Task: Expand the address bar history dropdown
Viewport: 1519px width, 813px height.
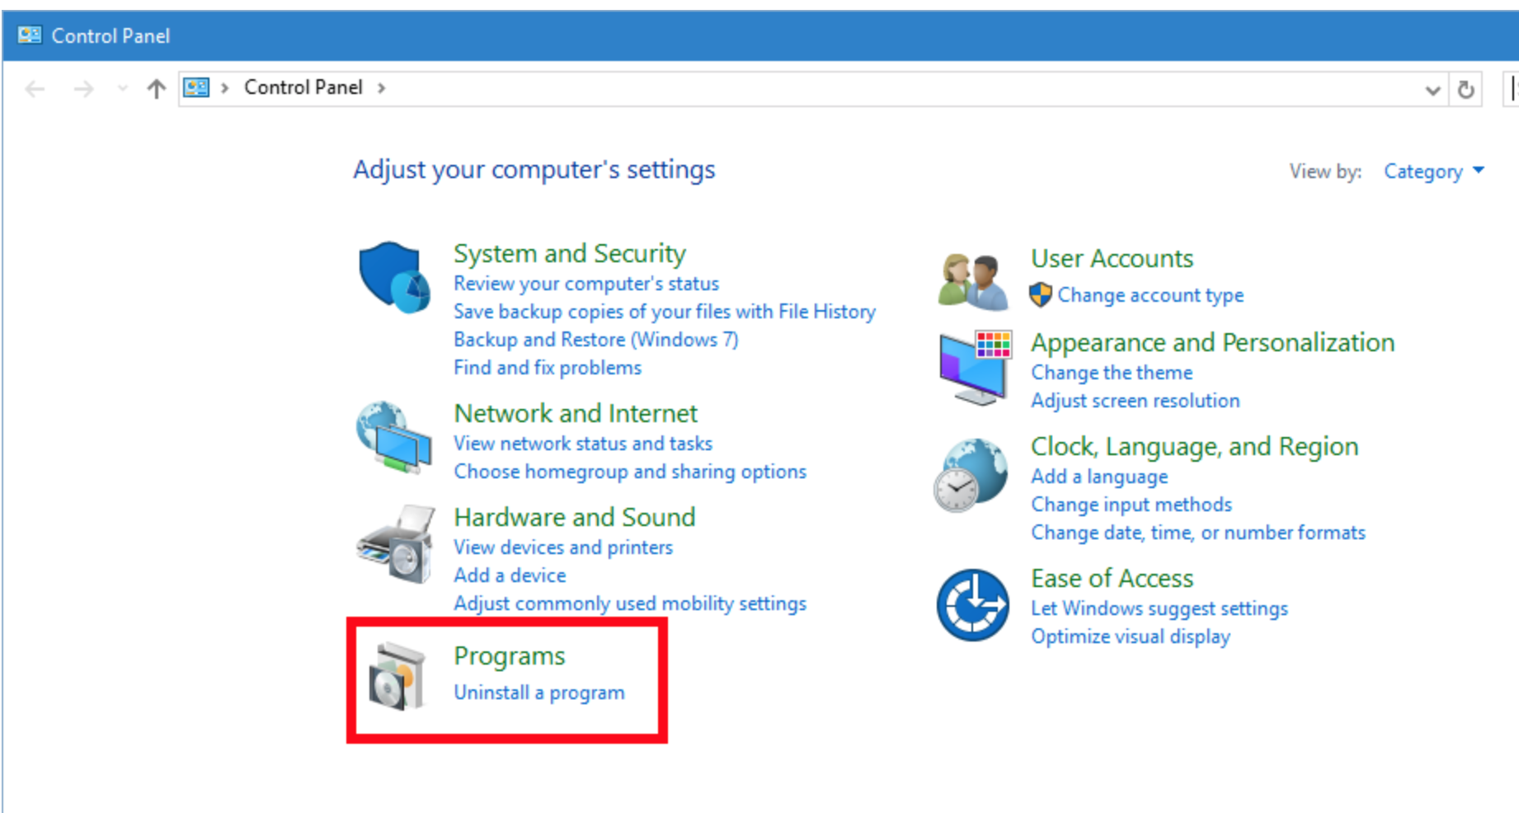Action: pos(1432,89)
